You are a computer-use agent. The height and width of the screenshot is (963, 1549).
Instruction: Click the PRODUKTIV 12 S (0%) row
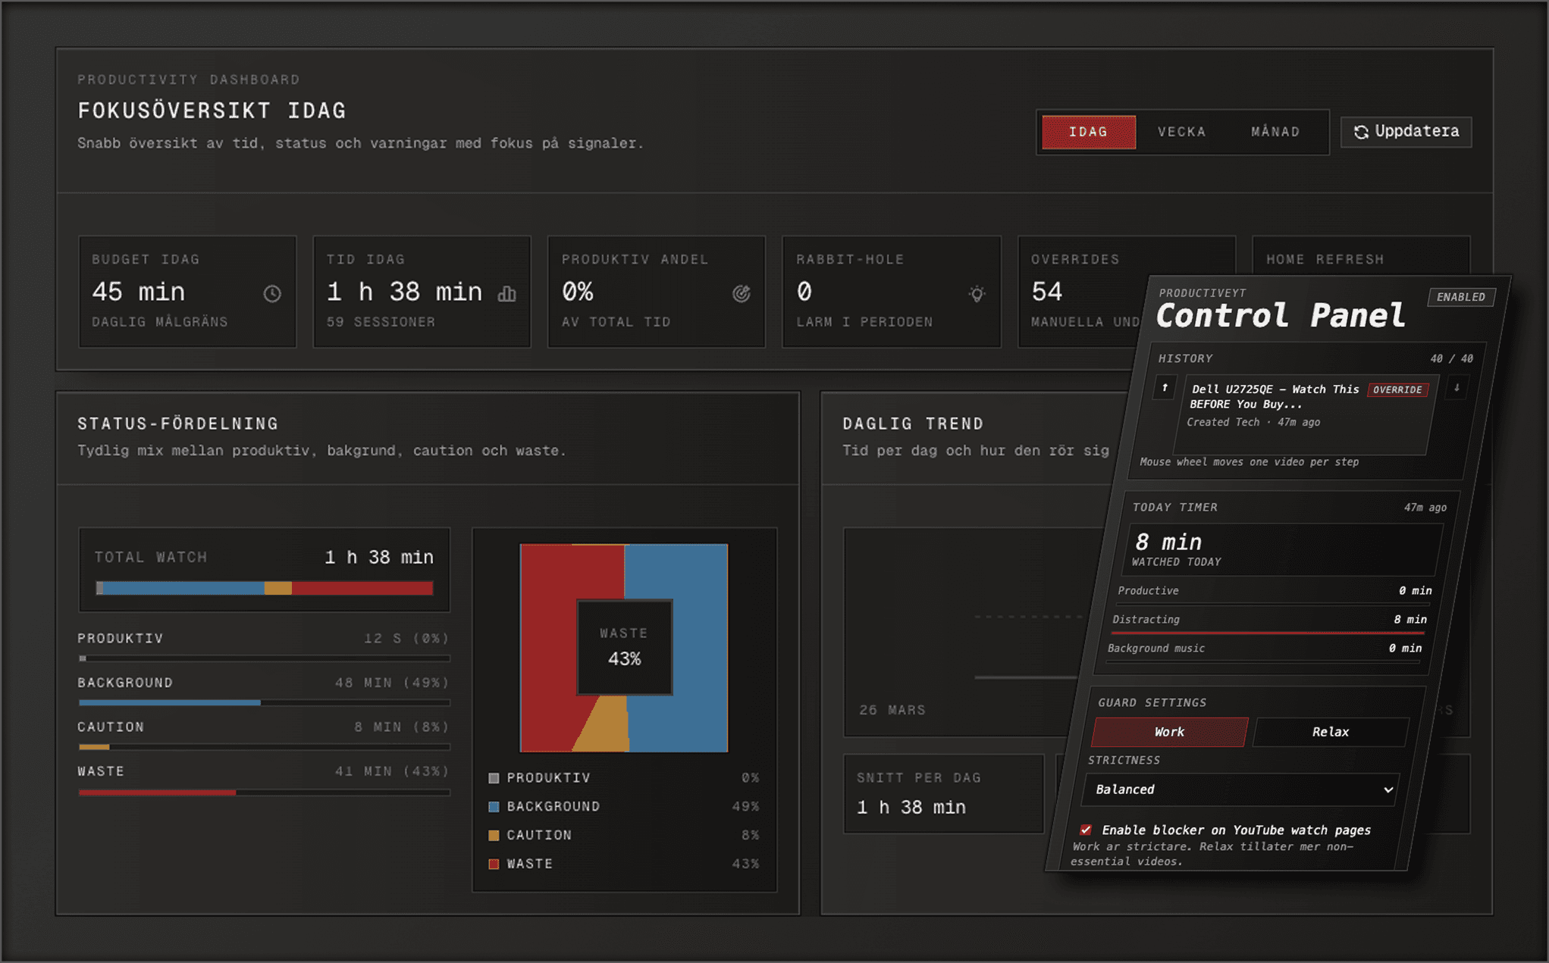(264, 648)
